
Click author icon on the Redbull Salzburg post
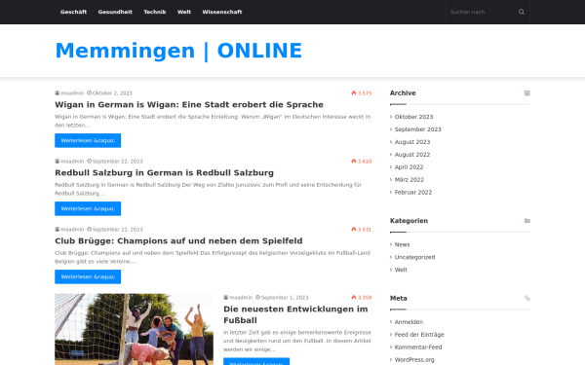click(58, 162)
